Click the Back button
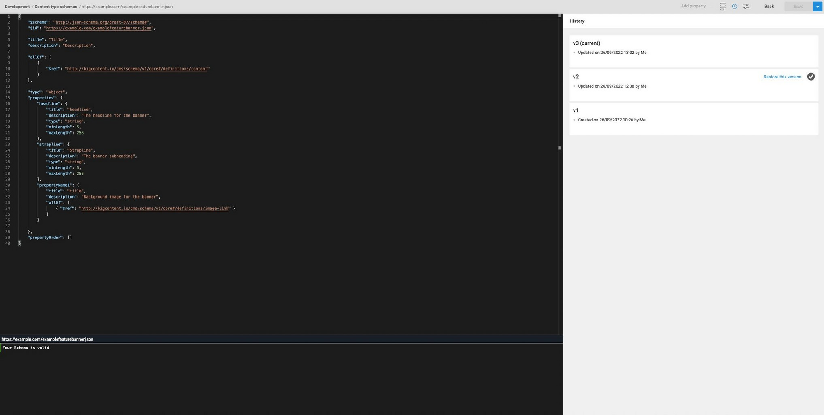The height and width of the screenshot is (415, 824). (769, 7)
